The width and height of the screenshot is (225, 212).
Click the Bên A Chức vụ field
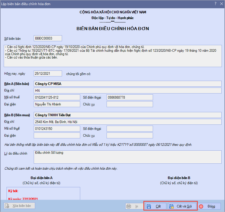click(130, 104)
